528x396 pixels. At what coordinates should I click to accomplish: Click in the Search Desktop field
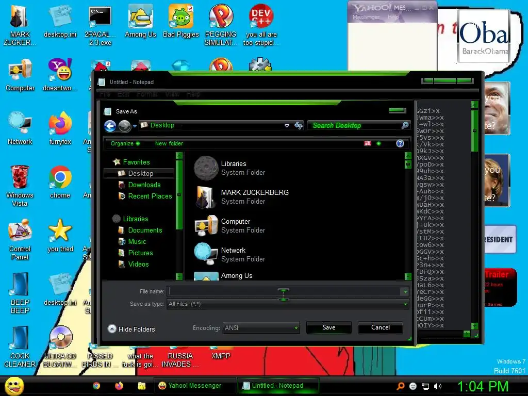coord(354,126)
